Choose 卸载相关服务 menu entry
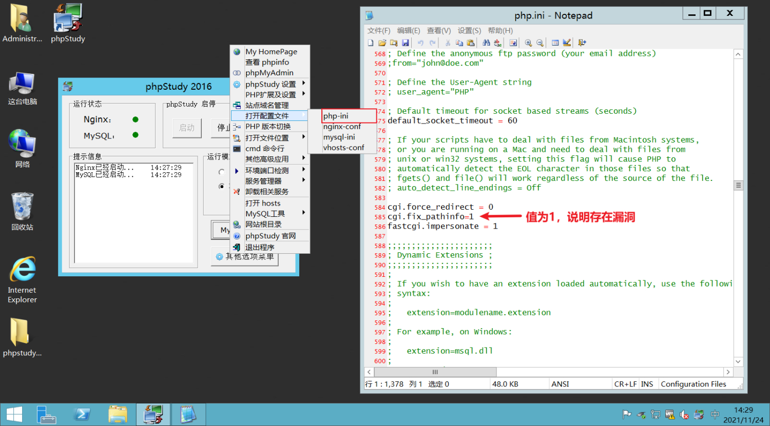Screen dimensions: 770x426 (270, 192)
